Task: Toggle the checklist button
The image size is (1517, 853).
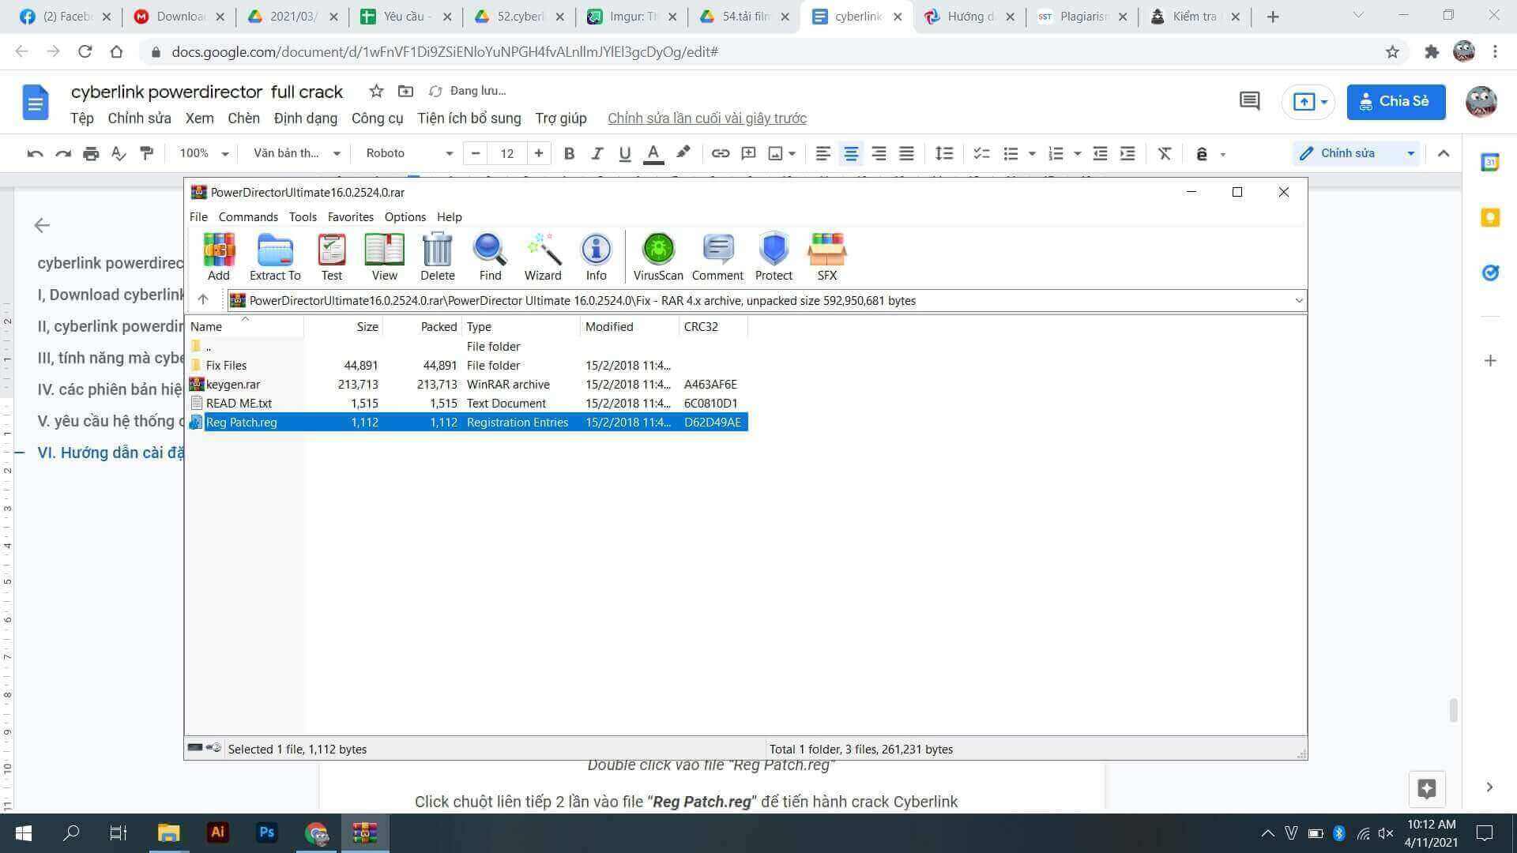Action: point(981,153)
